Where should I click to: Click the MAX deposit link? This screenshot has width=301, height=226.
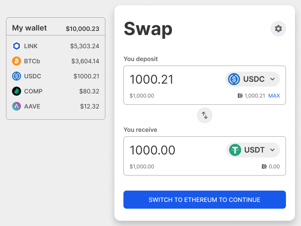[274, 96]
